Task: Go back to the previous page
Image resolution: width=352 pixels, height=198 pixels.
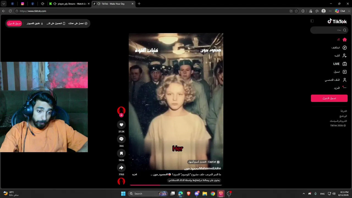Action: 4,11
